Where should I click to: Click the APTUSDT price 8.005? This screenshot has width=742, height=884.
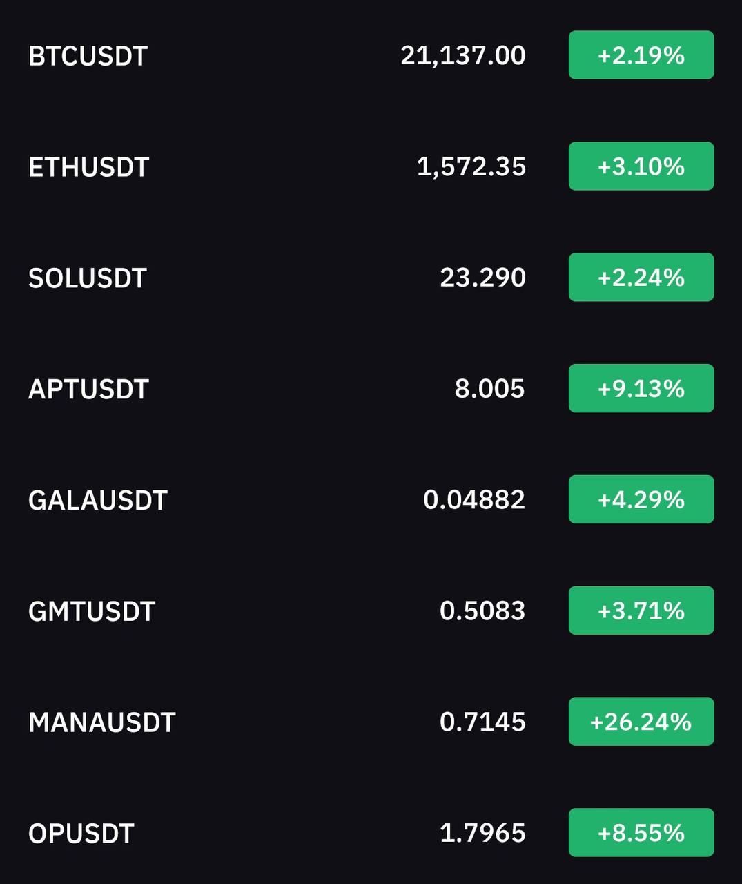point(489,388)
